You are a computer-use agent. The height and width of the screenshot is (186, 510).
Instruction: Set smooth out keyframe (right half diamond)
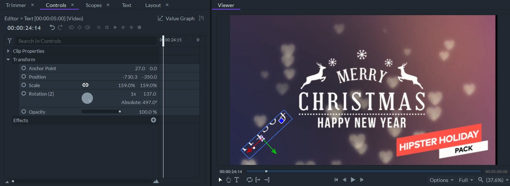point(131,27)
